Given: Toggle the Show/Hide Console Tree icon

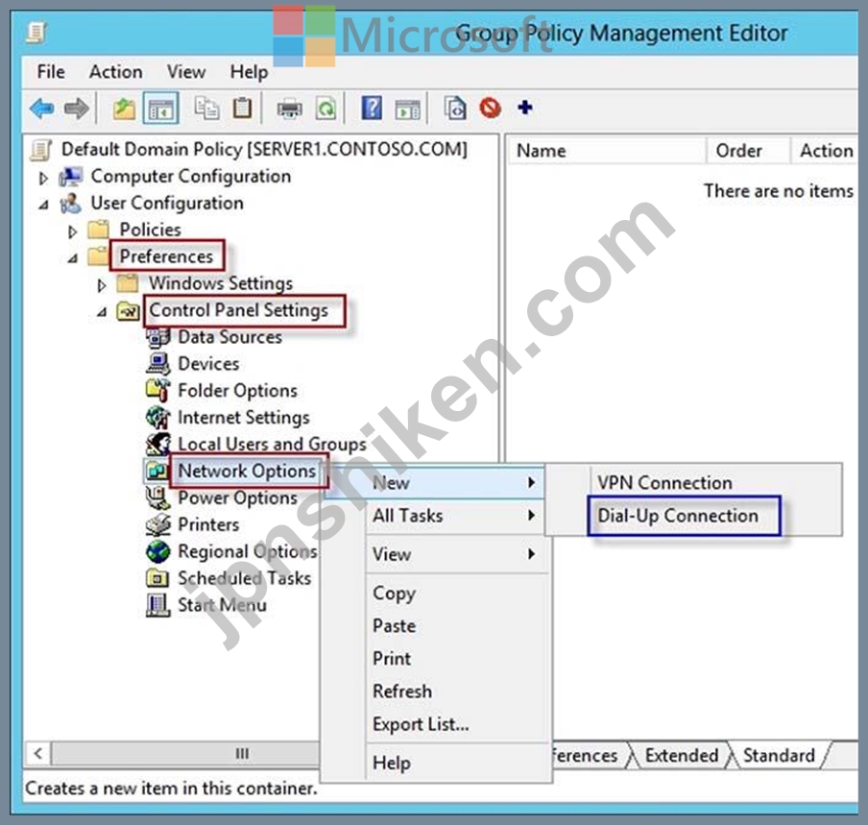Looking at the screenshot, I should (x=161, y=108).
